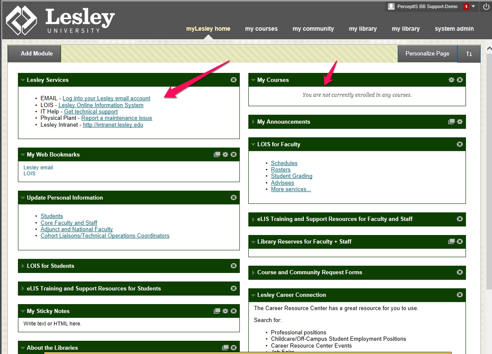Close the LOIS for Faculty module
Viewport: 492px width, 354px height.
pyautogui.click(x=460, y=144)
